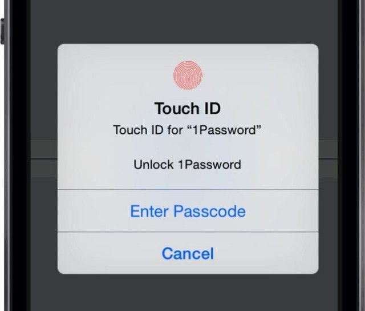The width and height of the screenshot is (365, 311).
Task: Click the divider line above Enter Passcode
Action: [188, 190]
